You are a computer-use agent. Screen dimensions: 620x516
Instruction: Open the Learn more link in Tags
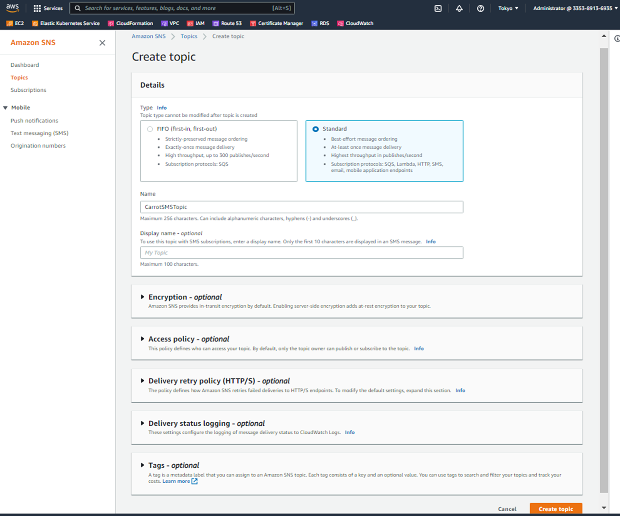tap(176, 481)
